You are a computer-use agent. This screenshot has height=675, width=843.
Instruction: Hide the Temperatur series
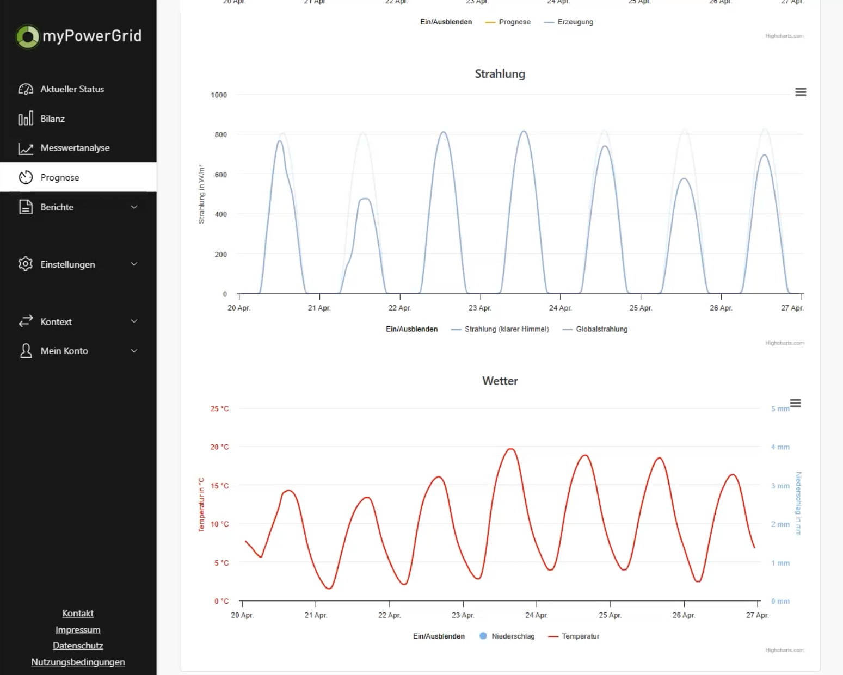574,636
